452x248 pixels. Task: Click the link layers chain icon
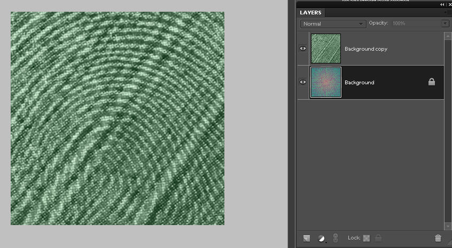[336, 238]
